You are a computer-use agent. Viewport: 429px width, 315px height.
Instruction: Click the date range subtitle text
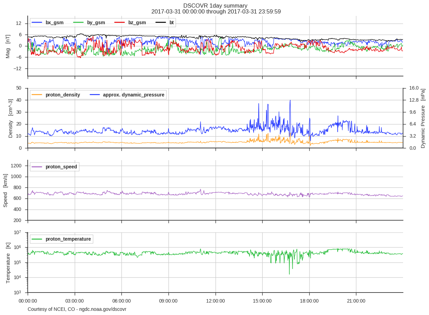(216, 11)
